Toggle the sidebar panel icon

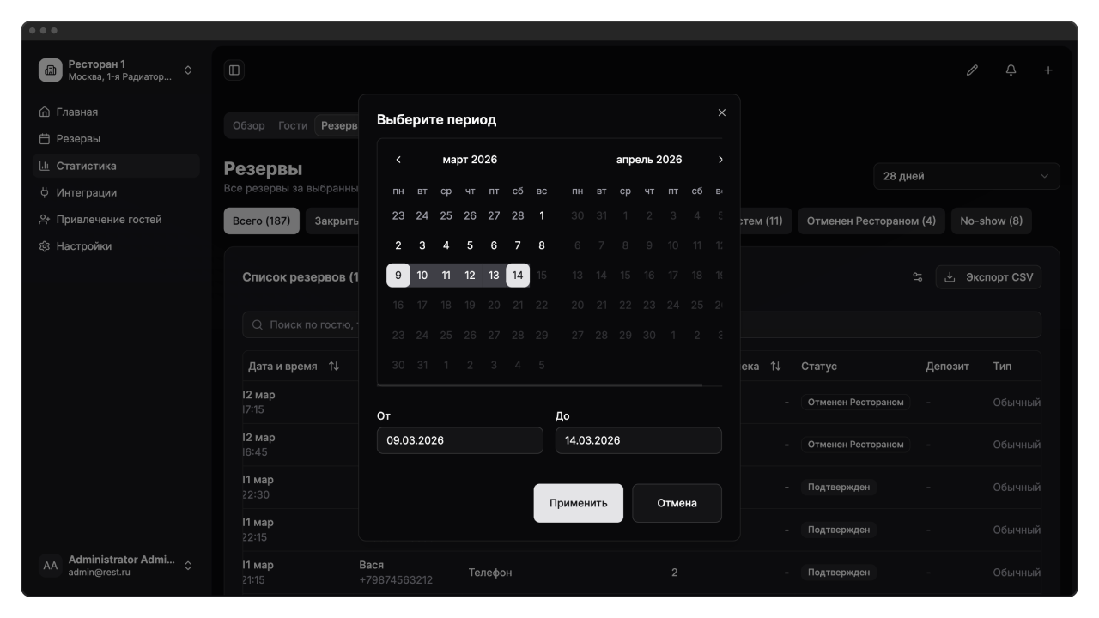click(234, 70)
